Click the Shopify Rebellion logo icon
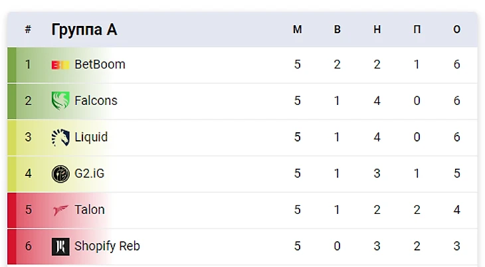Viewport: 485px width, 267px height. pyautogui.click(x=60, y=246)
